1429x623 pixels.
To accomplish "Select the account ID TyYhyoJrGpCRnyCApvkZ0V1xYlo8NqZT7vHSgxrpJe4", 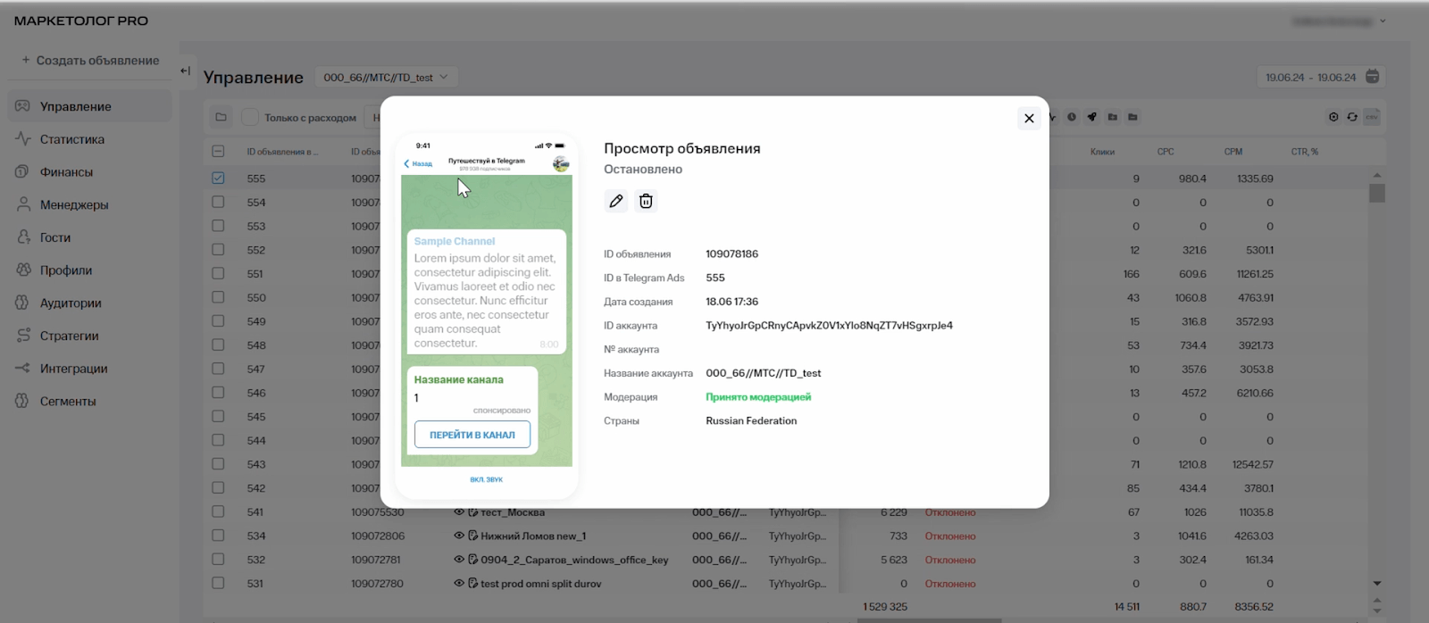I will click(x=829, y=326).
